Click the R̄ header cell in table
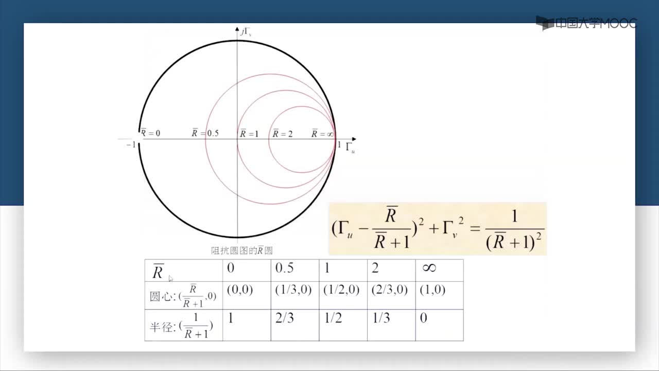Screen dimensions: 659x371 [184, 270]
